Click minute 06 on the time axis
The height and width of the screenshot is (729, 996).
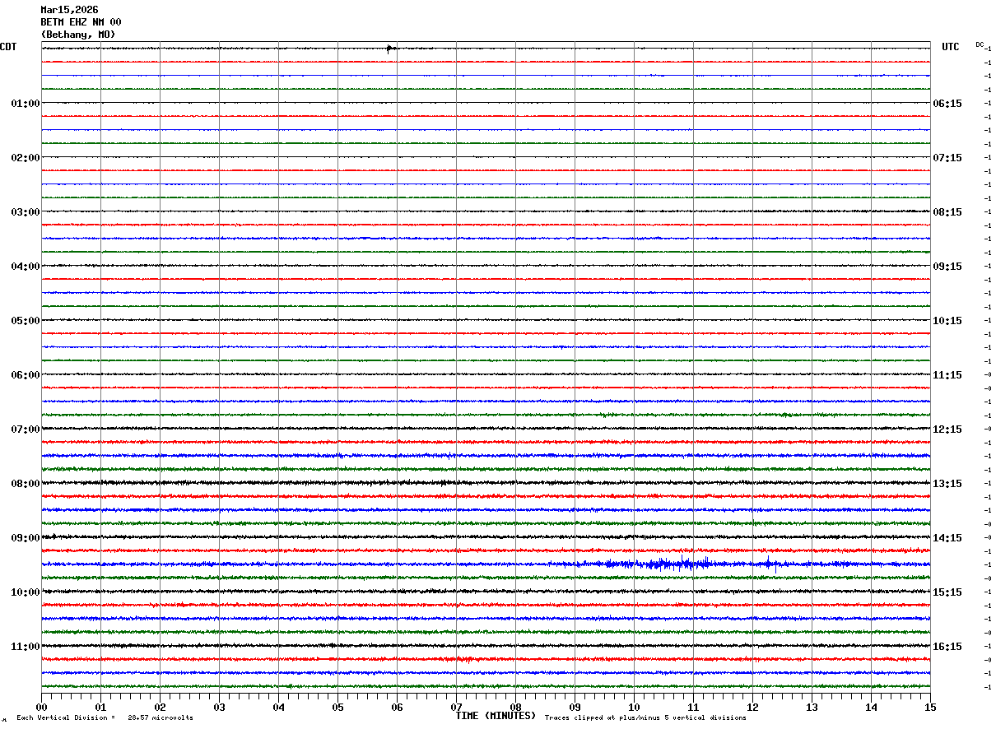[x=397, y=707]
